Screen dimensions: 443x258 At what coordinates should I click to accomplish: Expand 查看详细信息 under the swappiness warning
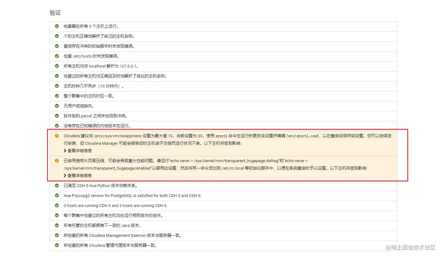pos(78,151)
